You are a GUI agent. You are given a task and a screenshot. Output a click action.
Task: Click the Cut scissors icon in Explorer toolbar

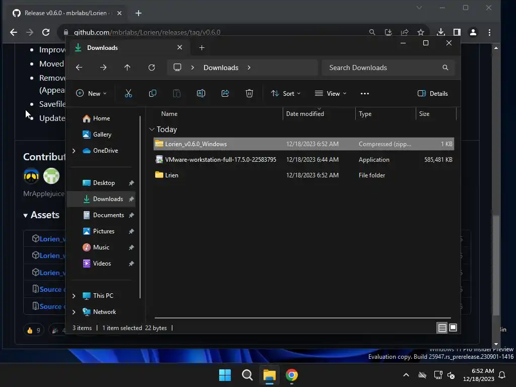click(x=128, y=93)
